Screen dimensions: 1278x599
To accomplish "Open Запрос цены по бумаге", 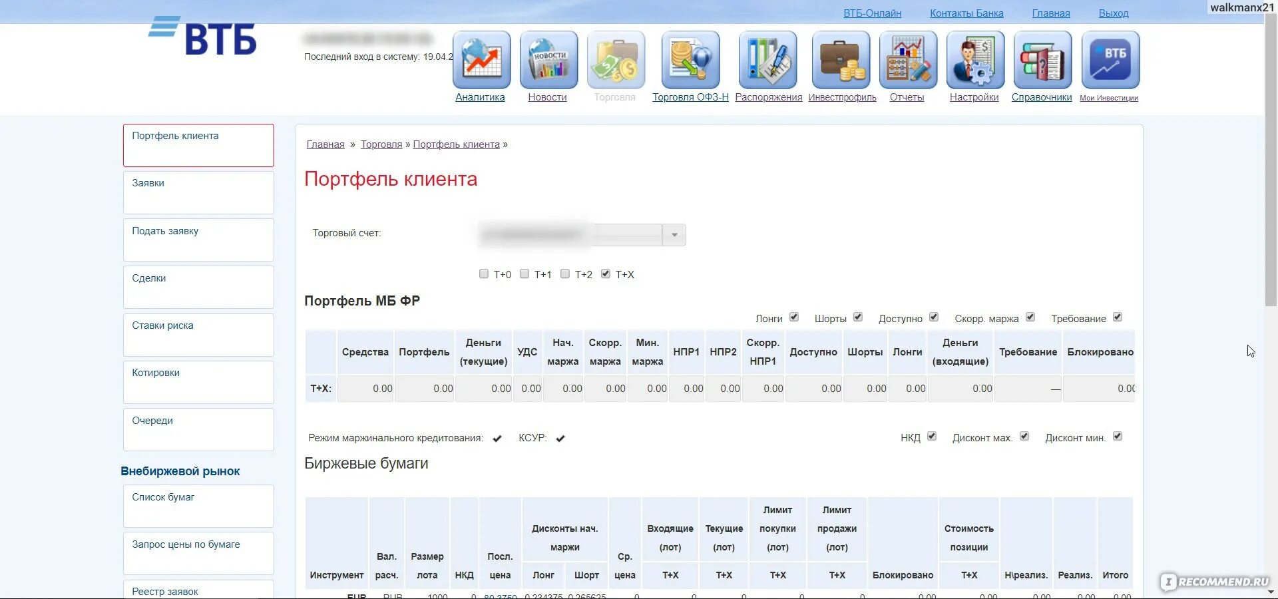I will pyautogui.click(x=198, y=554).
